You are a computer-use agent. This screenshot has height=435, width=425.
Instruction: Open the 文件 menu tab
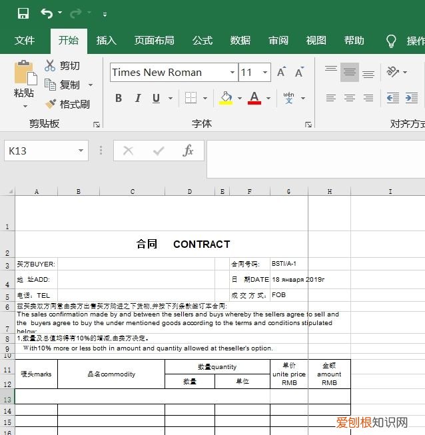click(25, 41)
